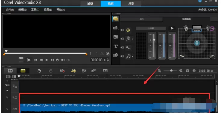Switch to the 共享 (Share) tab
The height and width of the screenshot is (113, 221).
pyautogui.click(x=131, y=4)
